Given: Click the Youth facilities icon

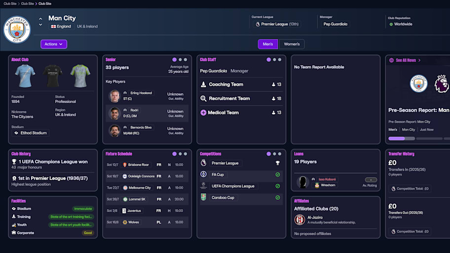Looking at the screenshot, I should pos(13,225).
